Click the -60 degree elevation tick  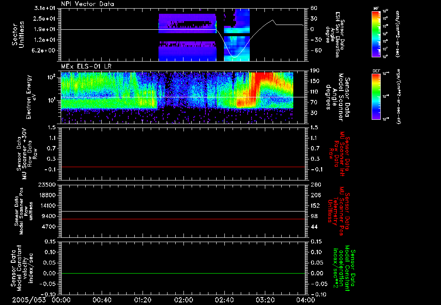point(316,51)
